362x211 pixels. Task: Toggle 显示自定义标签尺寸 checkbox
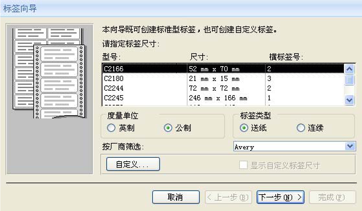243,166
